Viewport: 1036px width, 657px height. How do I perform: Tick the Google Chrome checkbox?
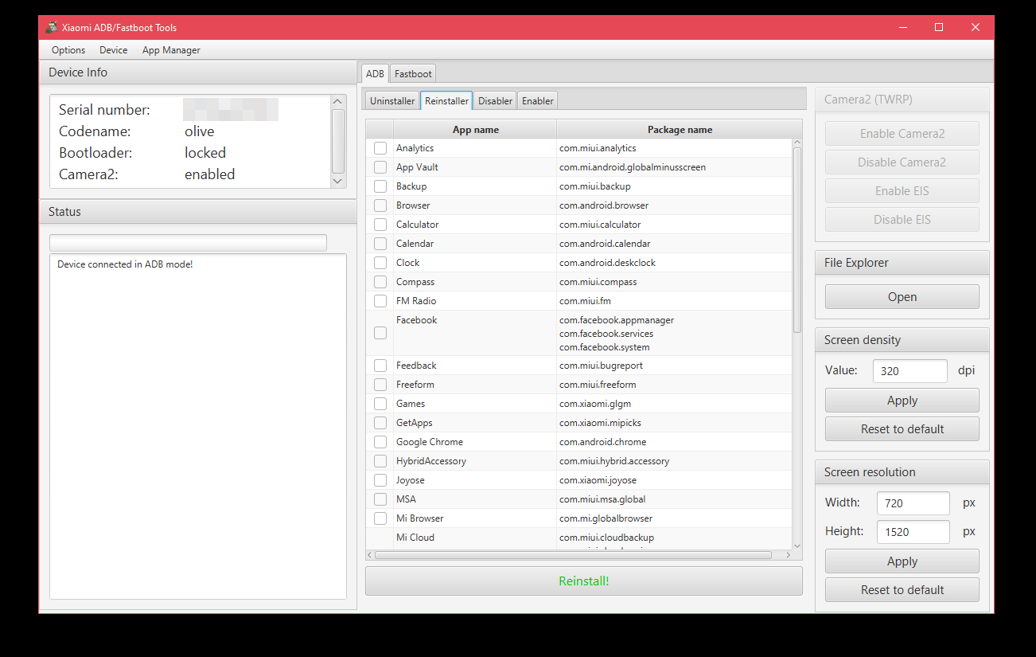[380, 442]
